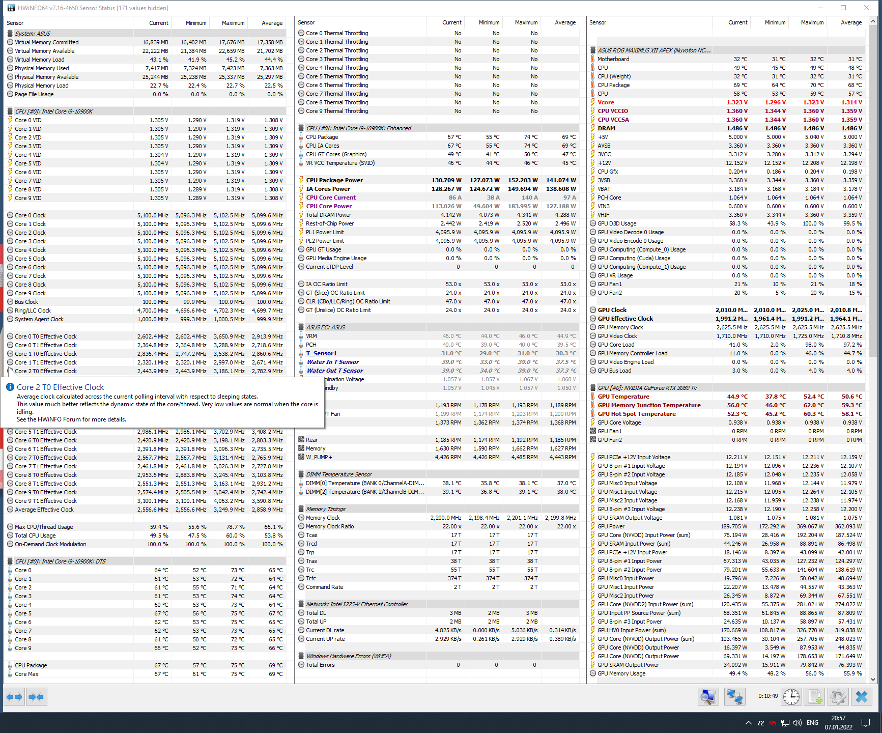Screen dimensions: 882x733
Task: Click the lightning icon beside CPU Package Power
Action: point(301,180)
